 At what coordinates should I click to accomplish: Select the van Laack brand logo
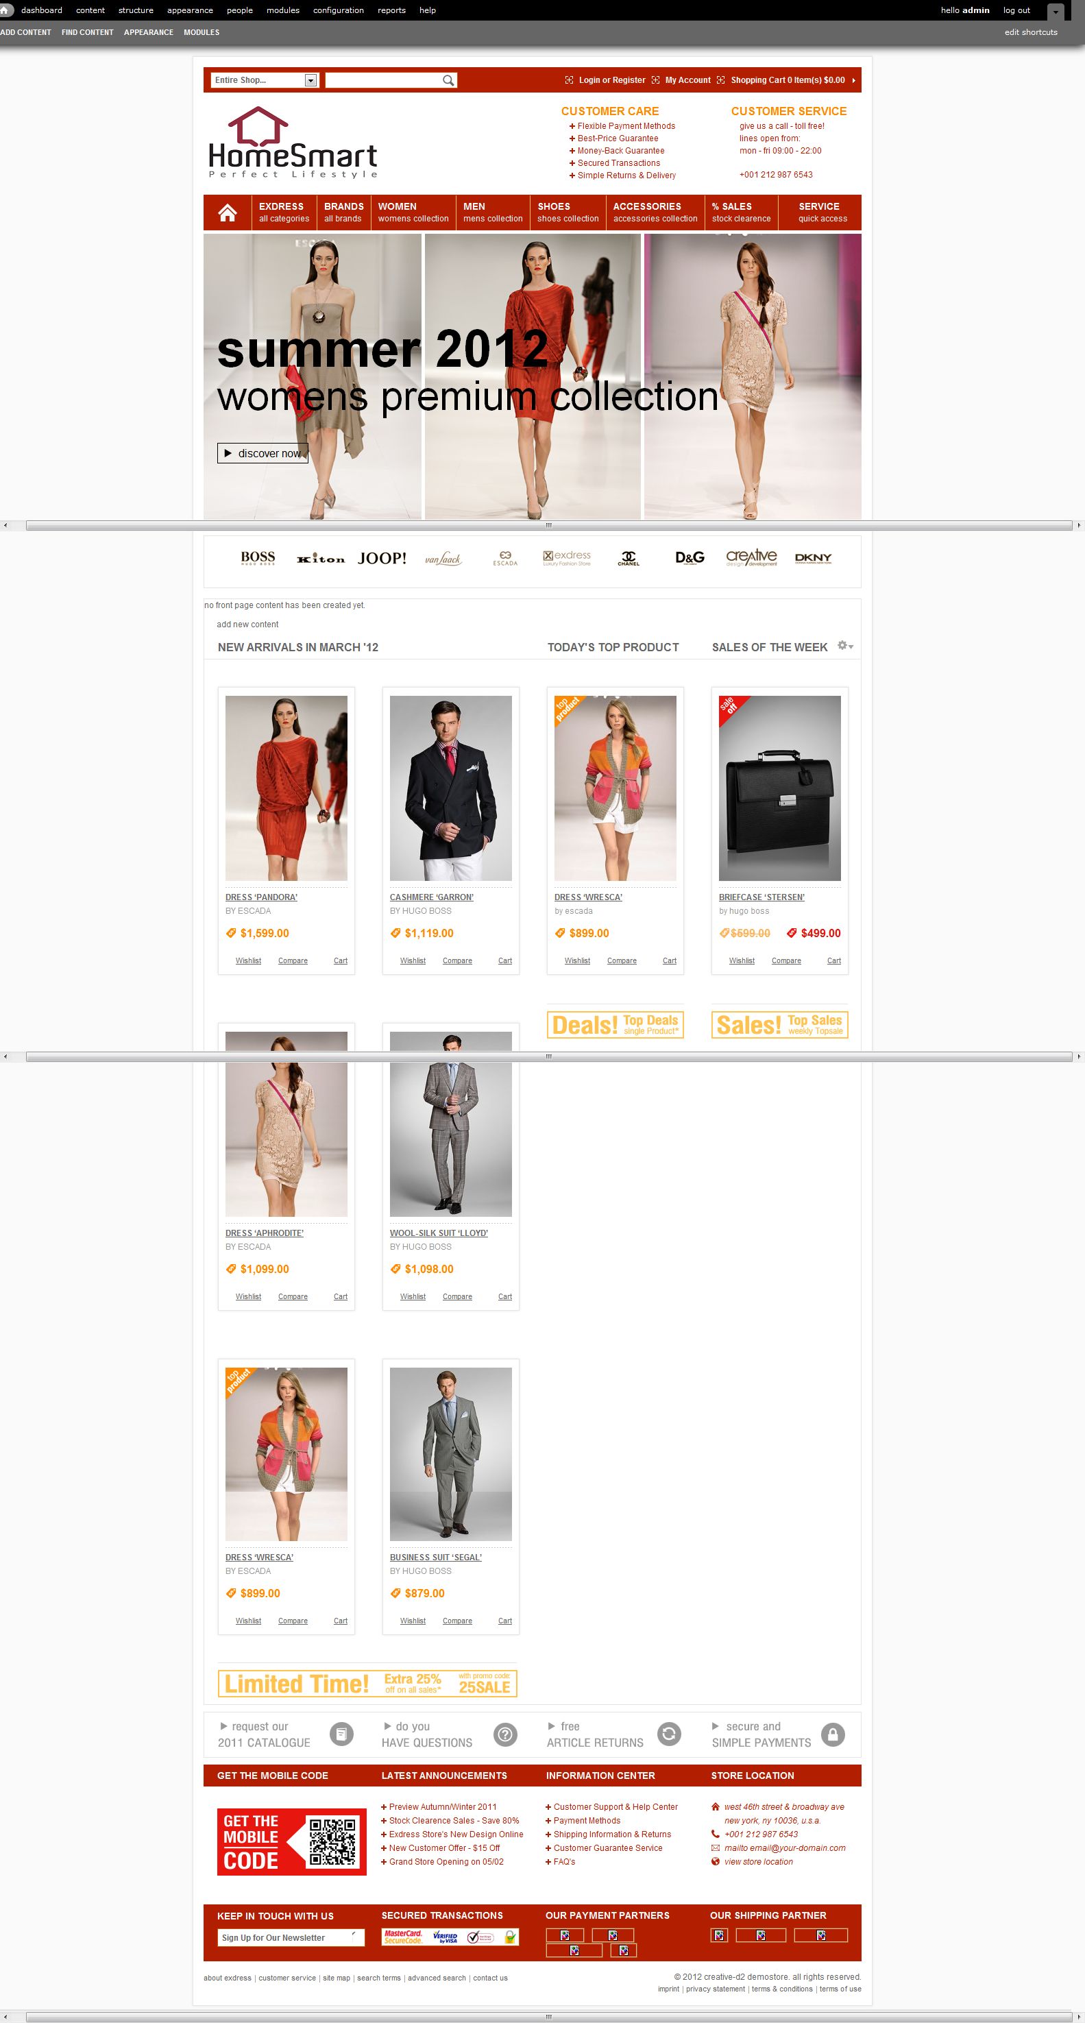[443, 559]
